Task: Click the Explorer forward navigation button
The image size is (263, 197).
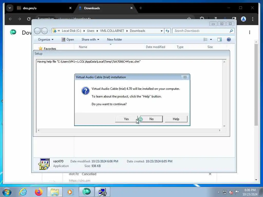Action: (x=44, y=31)
